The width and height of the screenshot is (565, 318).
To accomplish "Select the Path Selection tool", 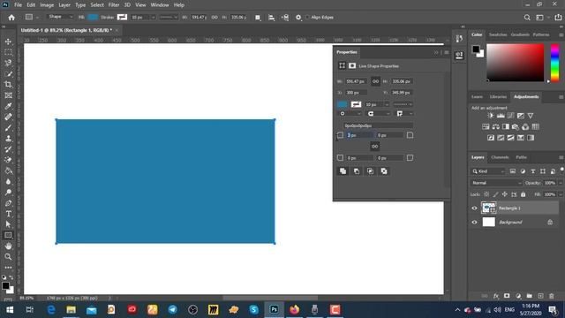I will [x=8, y=224].
